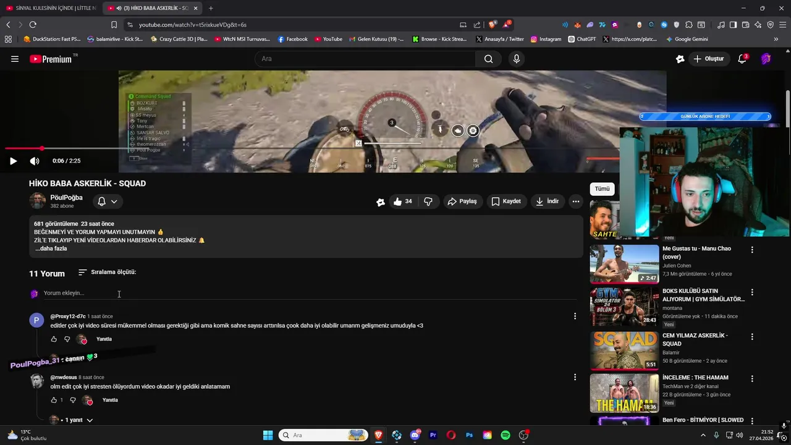The image size is (791, 445).
Task: Play the video
Action: 13,161
